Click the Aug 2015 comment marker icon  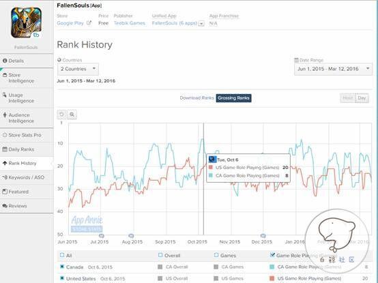coord(131,235)
